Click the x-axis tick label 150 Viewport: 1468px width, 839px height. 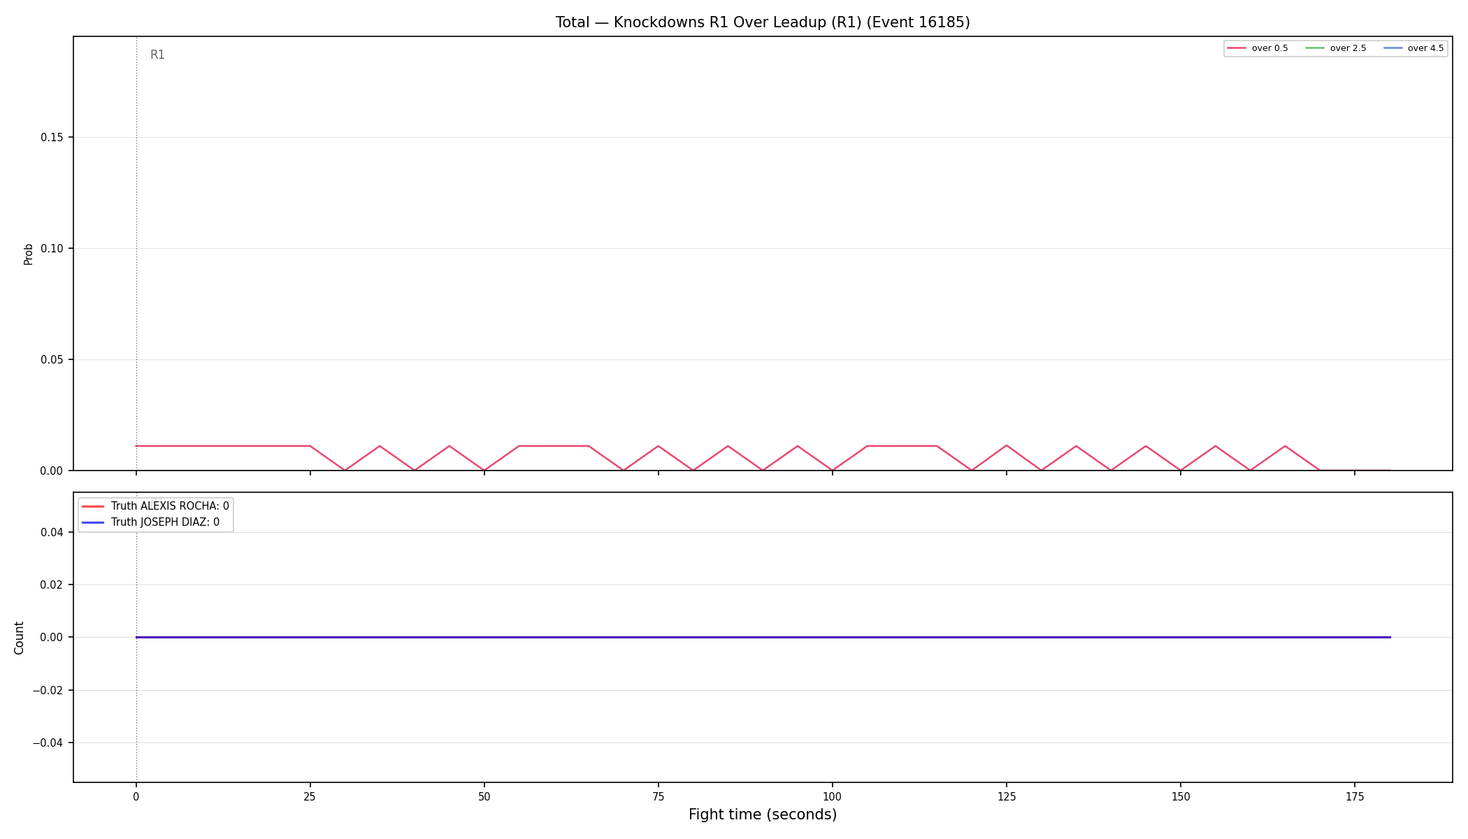(x=1180, y=796)
